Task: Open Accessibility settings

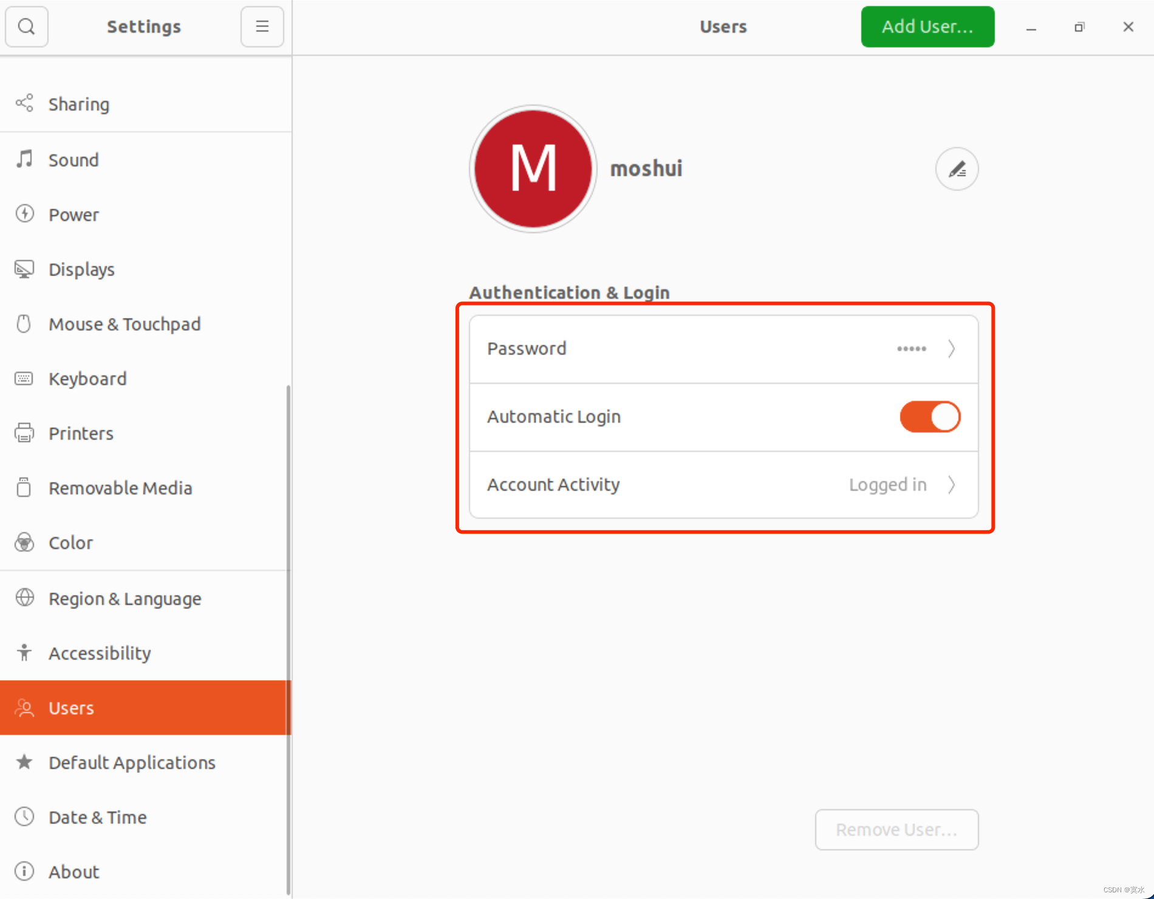Action: pyautogui.click(x=146, y=653)
